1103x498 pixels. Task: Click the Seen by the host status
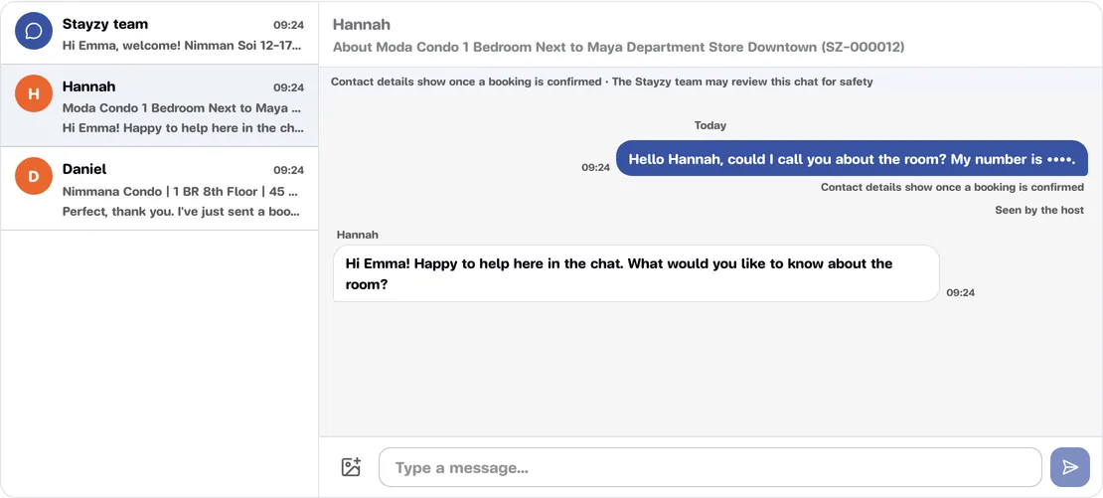point(1039,210)
